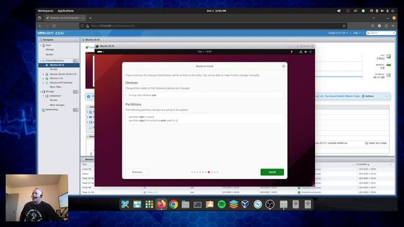This screenshot has width=404, height=227.
Task: Open the stacked layers dock icon
Action: click(234, 204)
